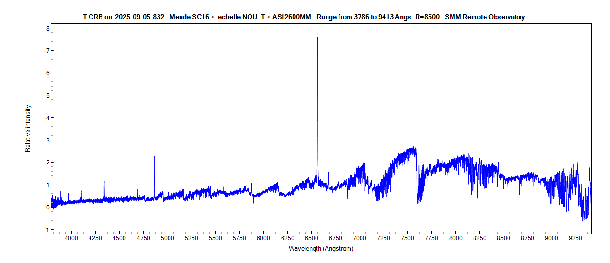Click the 8 tick label on y-axis
The height and width of the screenshot is (263, 610).
(47, 28)
